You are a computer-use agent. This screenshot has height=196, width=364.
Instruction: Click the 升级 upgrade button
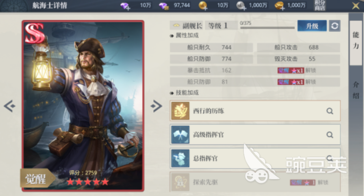tap(312, 26)
